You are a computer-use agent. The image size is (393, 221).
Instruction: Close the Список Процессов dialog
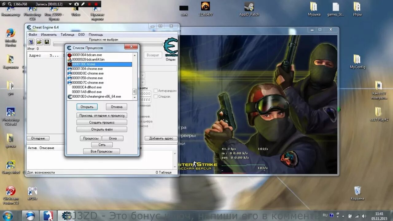(x=131, y=47)
